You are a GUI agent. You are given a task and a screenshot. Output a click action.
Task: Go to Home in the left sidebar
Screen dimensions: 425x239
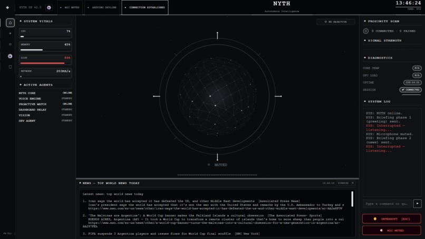(x=11, y=23)
